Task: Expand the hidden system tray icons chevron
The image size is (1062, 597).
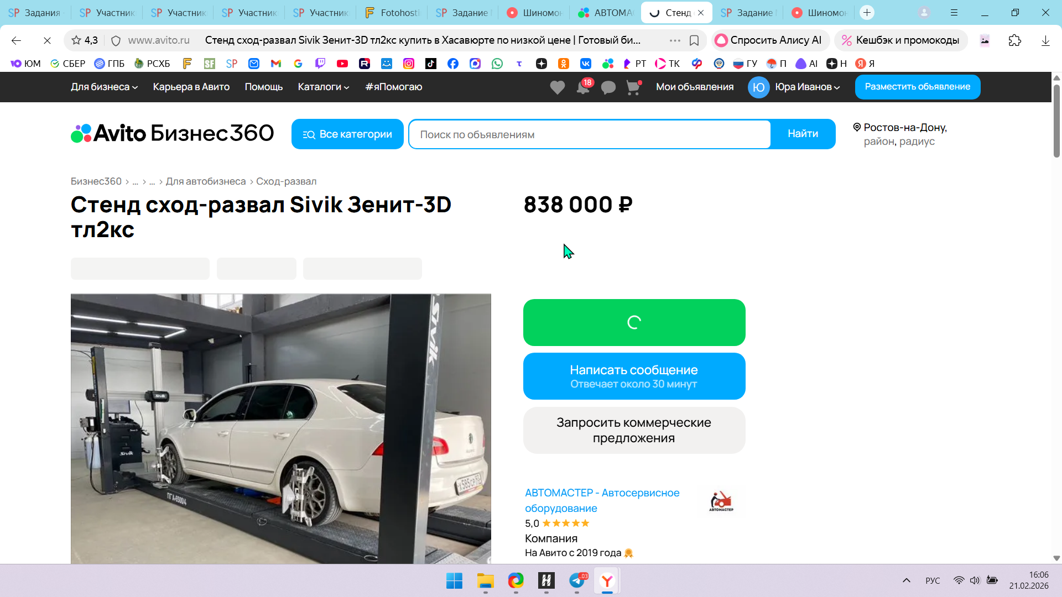Action: pyautogui.click(x=906, y=580)
